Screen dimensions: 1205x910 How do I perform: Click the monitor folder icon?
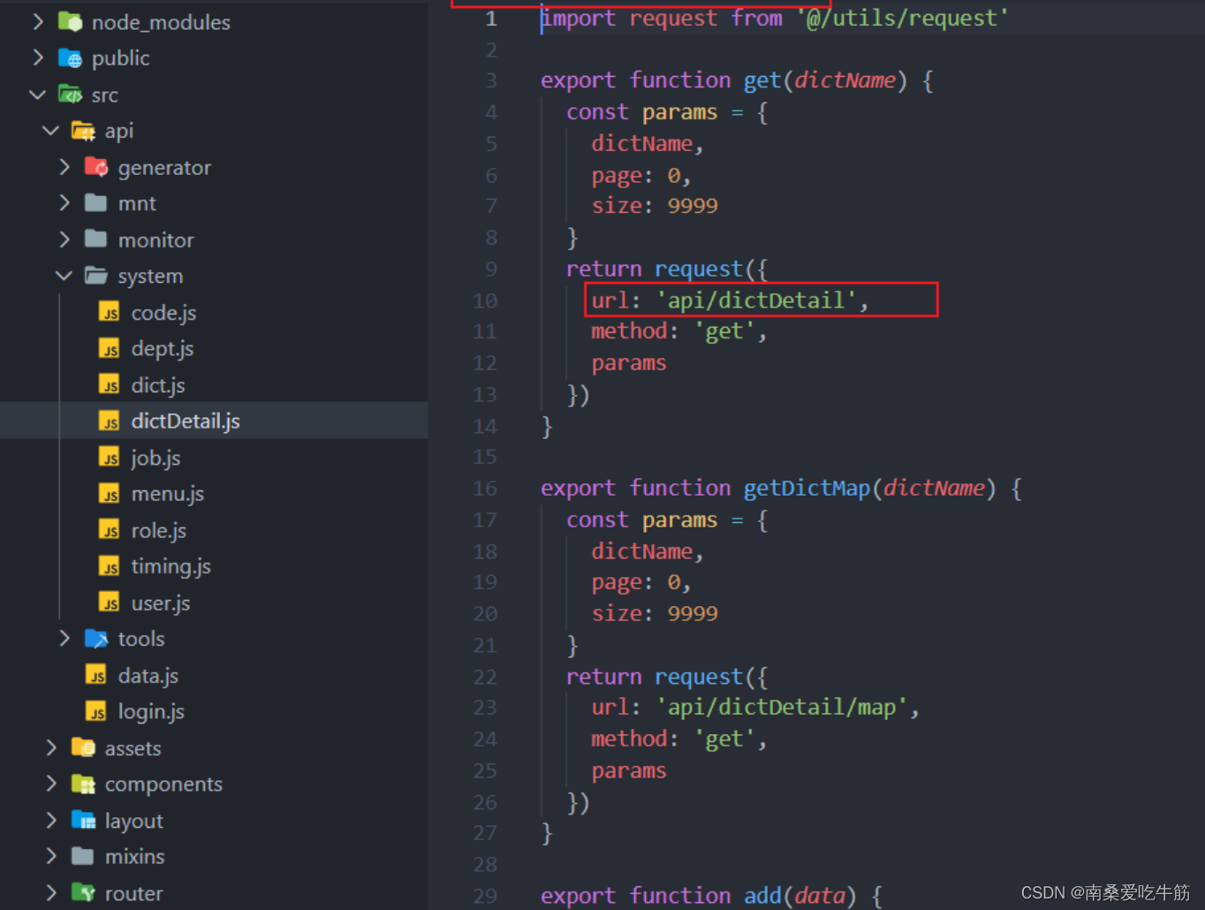(x=96, y=239)
